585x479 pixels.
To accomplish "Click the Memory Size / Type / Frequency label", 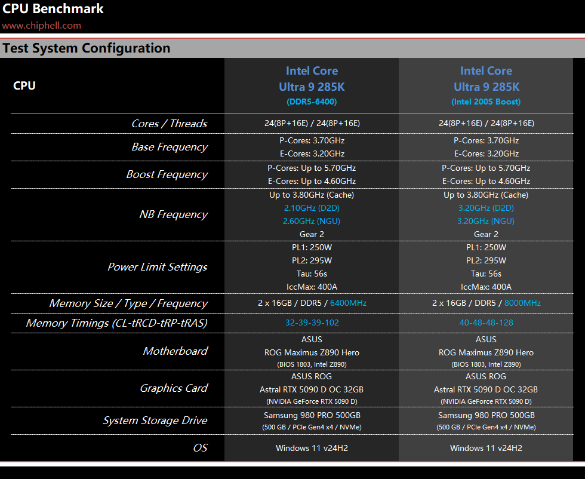I will point(128,303).
